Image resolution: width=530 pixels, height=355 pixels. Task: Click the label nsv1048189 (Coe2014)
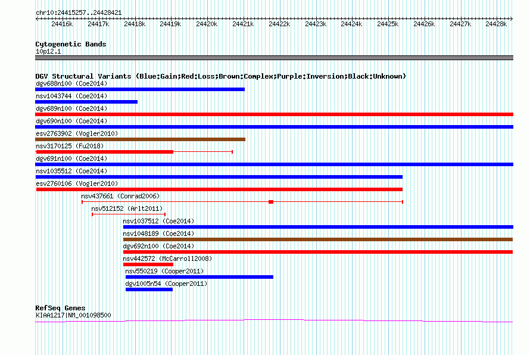click(158, 233)
